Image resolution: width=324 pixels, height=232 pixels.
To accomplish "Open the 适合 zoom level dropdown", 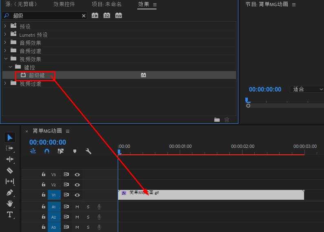I will (306, 89).
